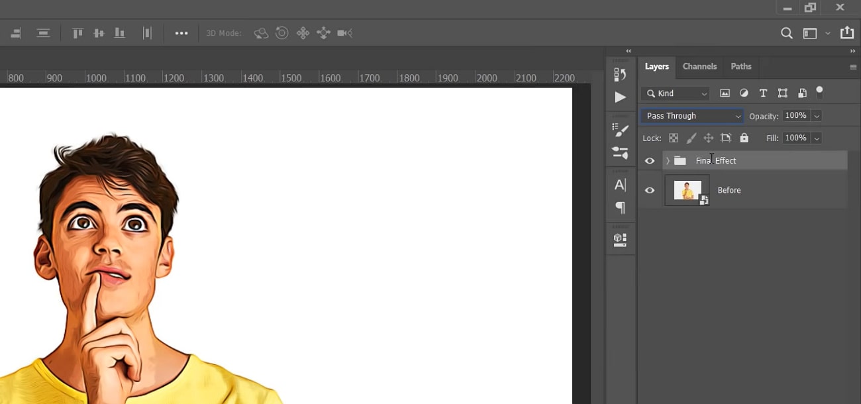This screenshot has width=861, height=404.
Task: Filter layers by type layers icon
Action: pyautogui.click(x=763, y=93)
